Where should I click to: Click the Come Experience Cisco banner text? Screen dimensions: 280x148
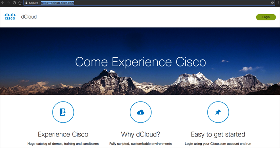[141, 62]
